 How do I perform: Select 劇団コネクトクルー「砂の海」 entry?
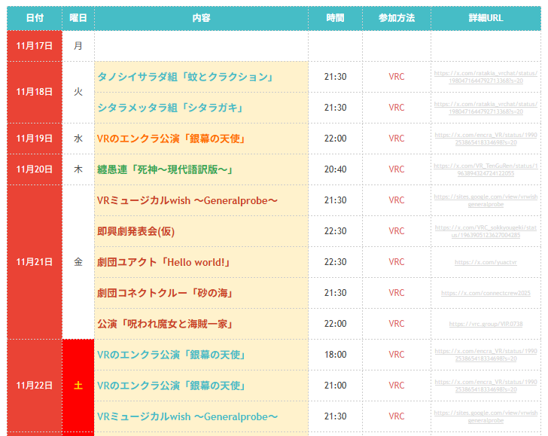click(x=164, y=293)
